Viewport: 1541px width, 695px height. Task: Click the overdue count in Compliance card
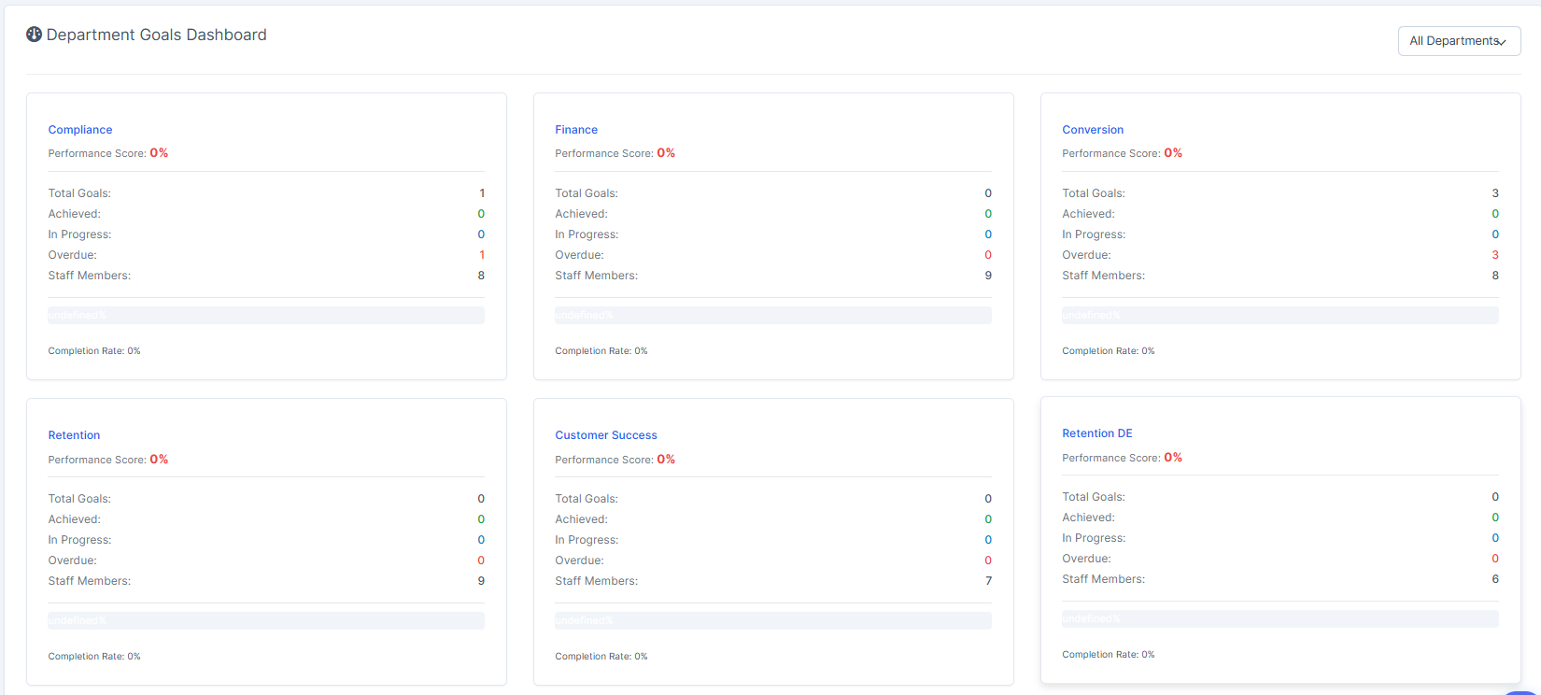[482, 255]
